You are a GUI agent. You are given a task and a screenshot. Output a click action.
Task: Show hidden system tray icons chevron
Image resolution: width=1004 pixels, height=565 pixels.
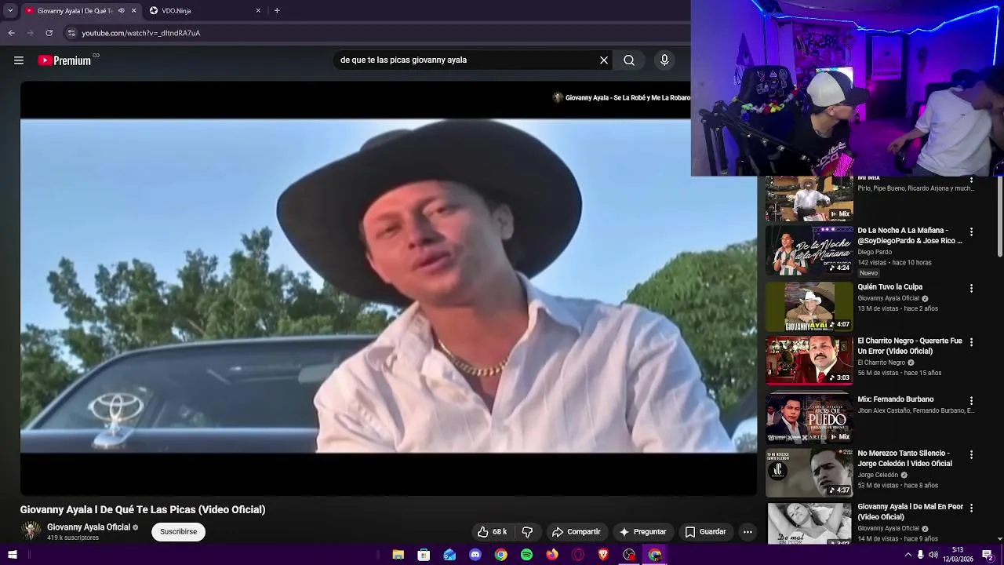pos(908,555)
